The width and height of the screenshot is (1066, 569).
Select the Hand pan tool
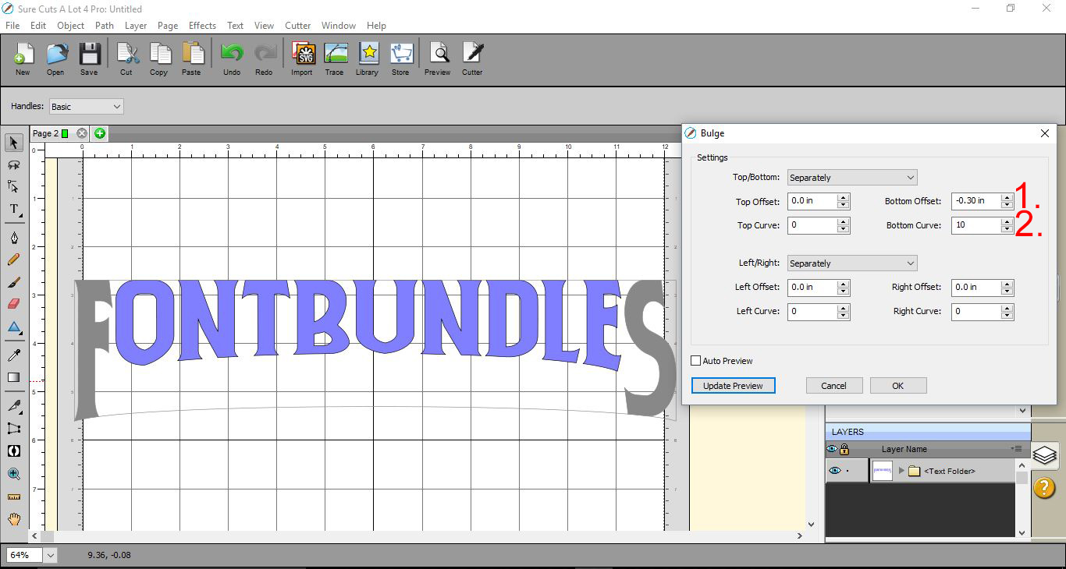coord(14,519)
